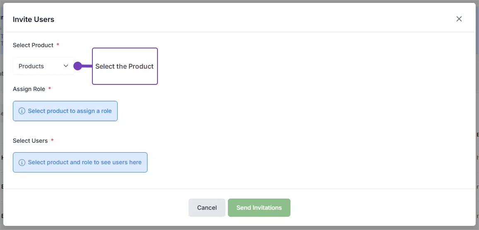Click the 'Products' placeholder text in dropdown
This screenshot has width=479, height=230.
point(31,66)
